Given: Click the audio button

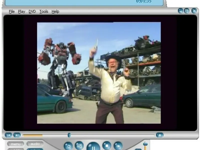Looking at the screenshot, I should point(35,144).
